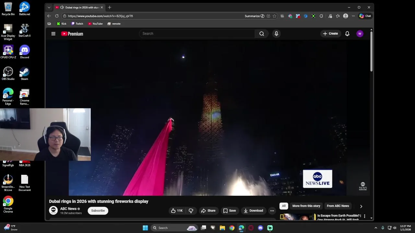Open the Kick bookmark
The image size is (415, 233).
(62, 24)
